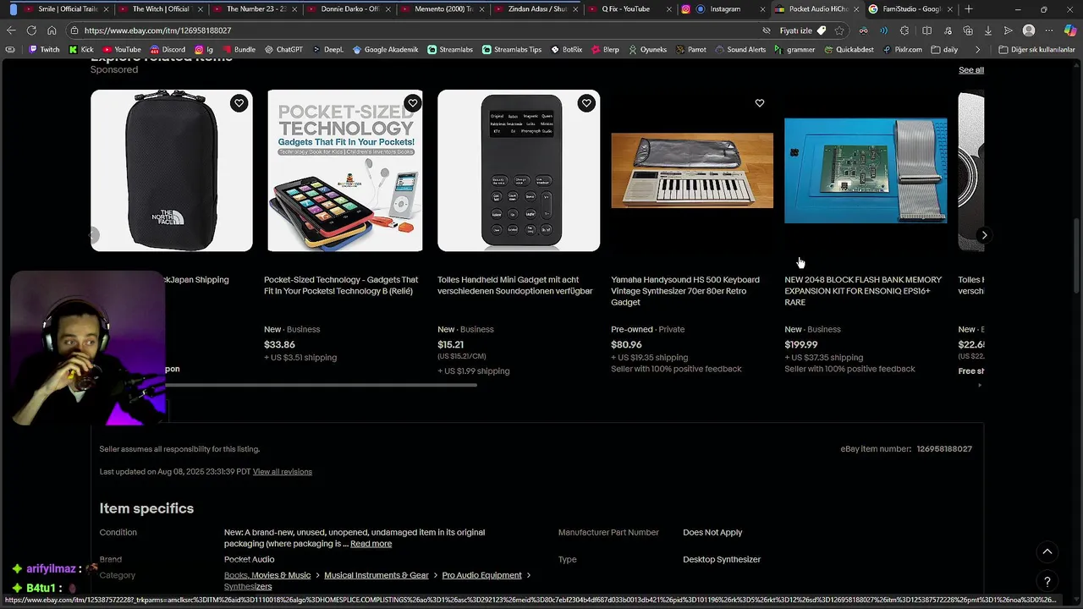Save The North Face pouch to watchlist
The height and width of the screenshot is (609, 1083).
coord(239,103)
